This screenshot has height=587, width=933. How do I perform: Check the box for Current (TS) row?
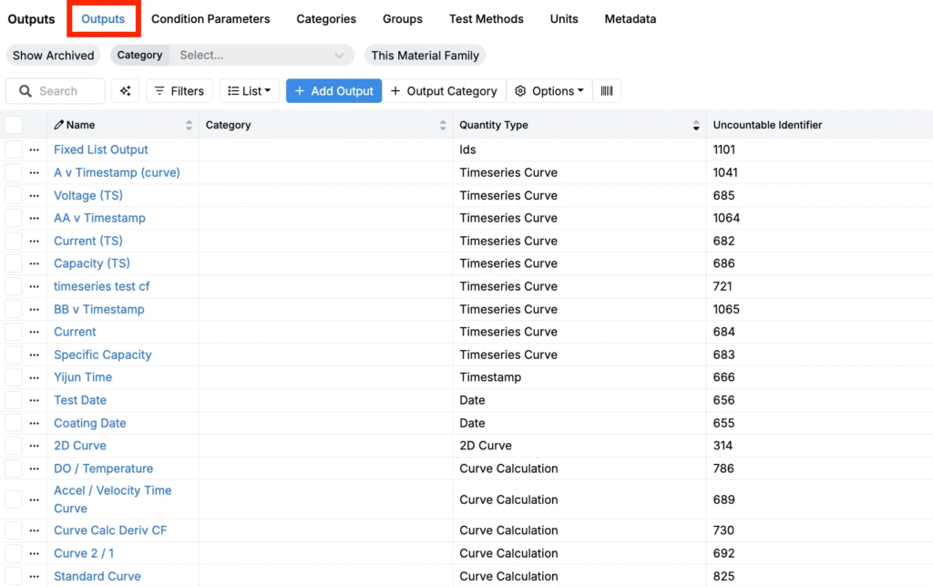coord(14,241)
